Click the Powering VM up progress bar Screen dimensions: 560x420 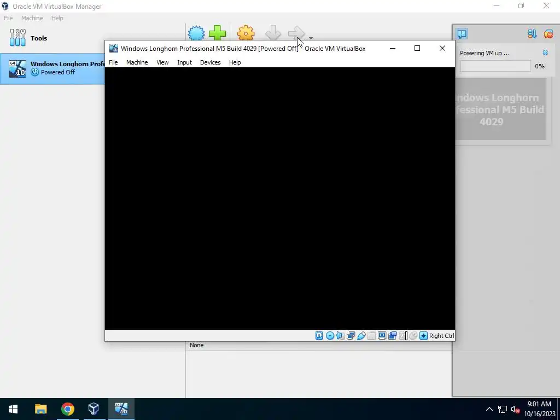tap(495, 66)
